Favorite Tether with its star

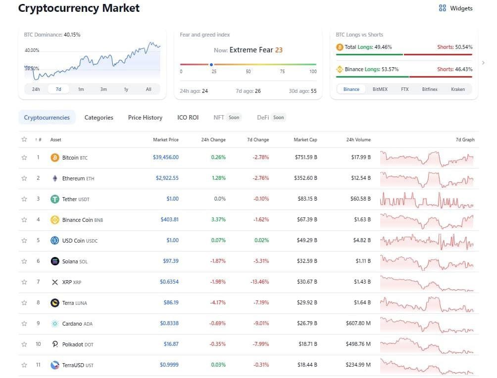24,199
